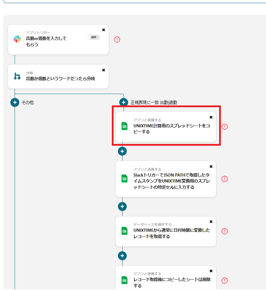Toggle the OFF switch on the trigger card

pyautogui.click(x=93, y=37)
